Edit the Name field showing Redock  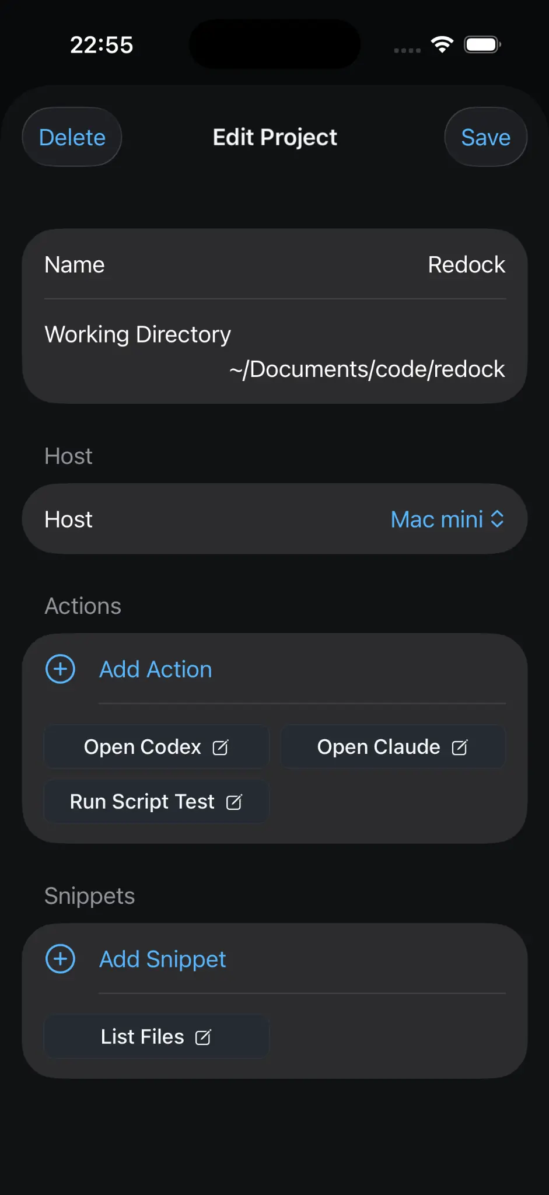click(x=275, y=264)
